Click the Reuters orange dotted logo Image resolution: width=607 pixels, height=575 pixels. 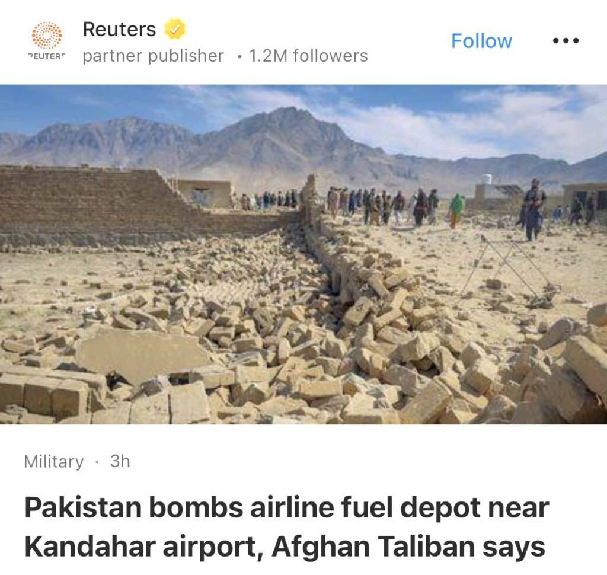pyautogui.click(x=46, y=36)
